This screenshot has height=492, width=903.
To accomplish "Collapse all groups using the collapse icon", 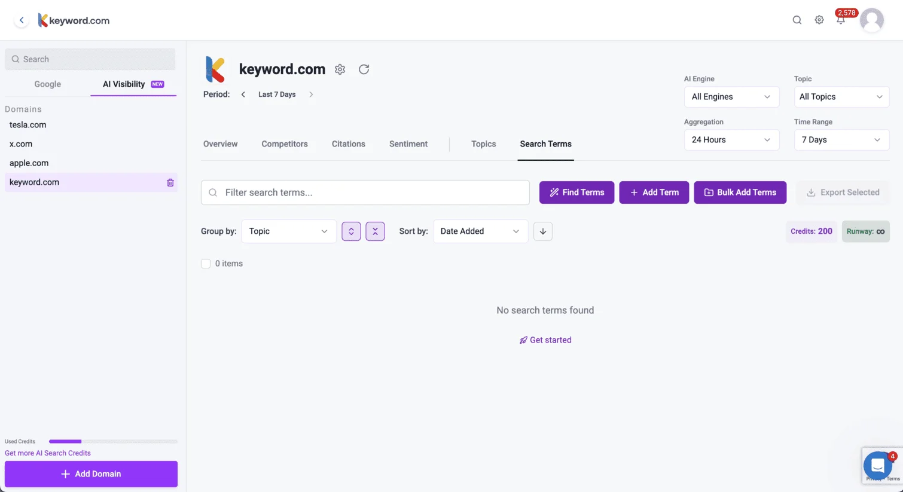I will 375,231.
